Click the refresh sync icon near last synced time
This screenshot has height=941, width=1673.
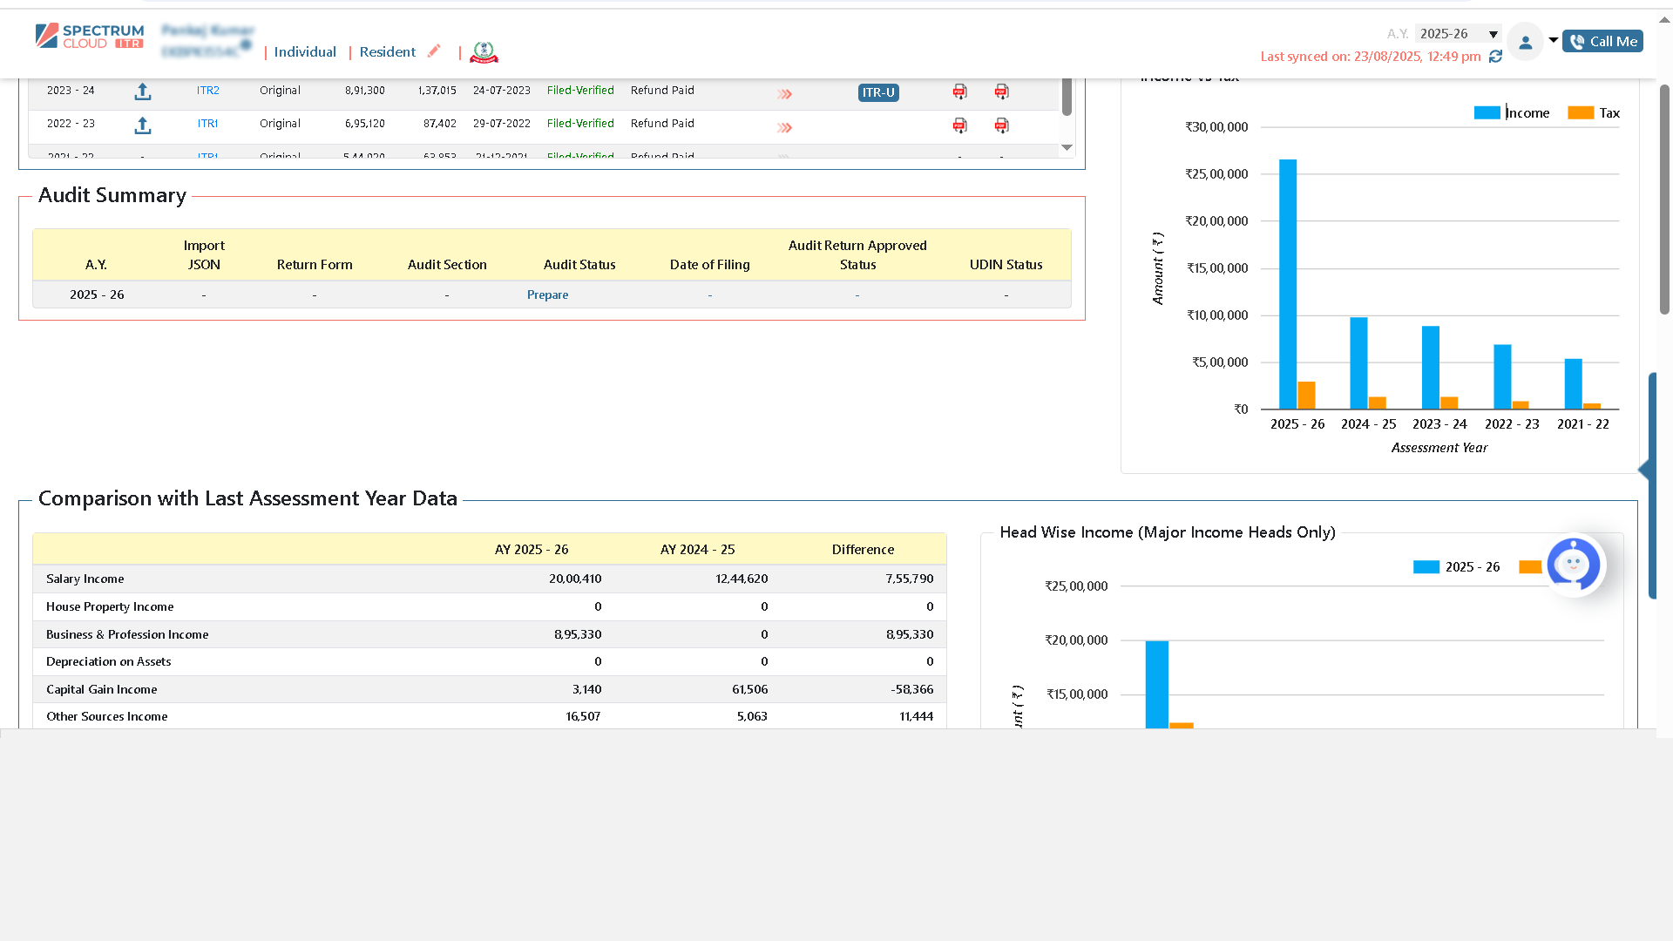1496,56
